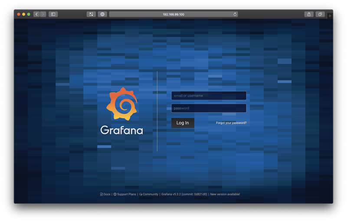This screenshot has height=222, width=347.
Task: Close the window with the red button
Action: click(19, 14)
